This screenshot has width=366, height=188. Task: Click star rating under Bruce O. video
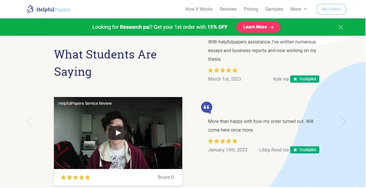click(76, 177)
